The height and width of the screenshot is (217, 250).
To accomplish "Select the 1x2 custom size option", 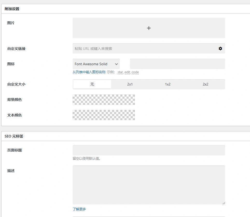I will click(168, 84).
